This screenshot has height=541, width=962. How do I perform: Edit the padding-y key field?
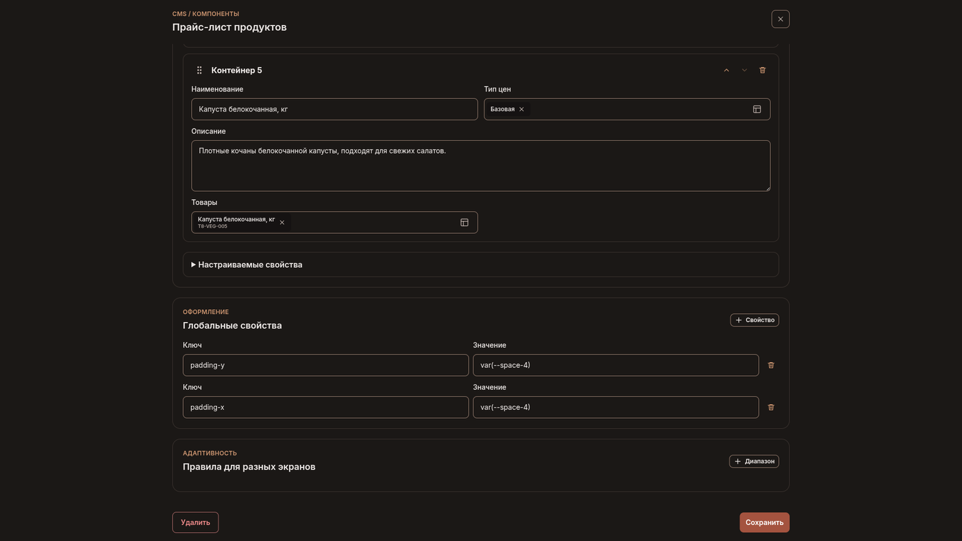tap(326, 365)
